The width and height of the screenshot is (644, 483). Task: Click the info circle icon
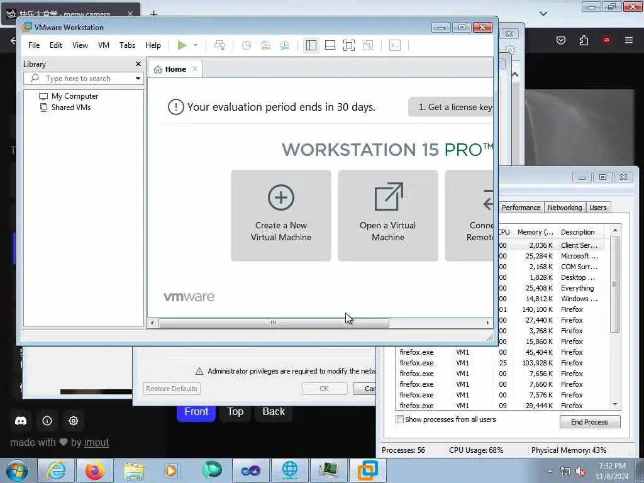[x=47, y=421]
